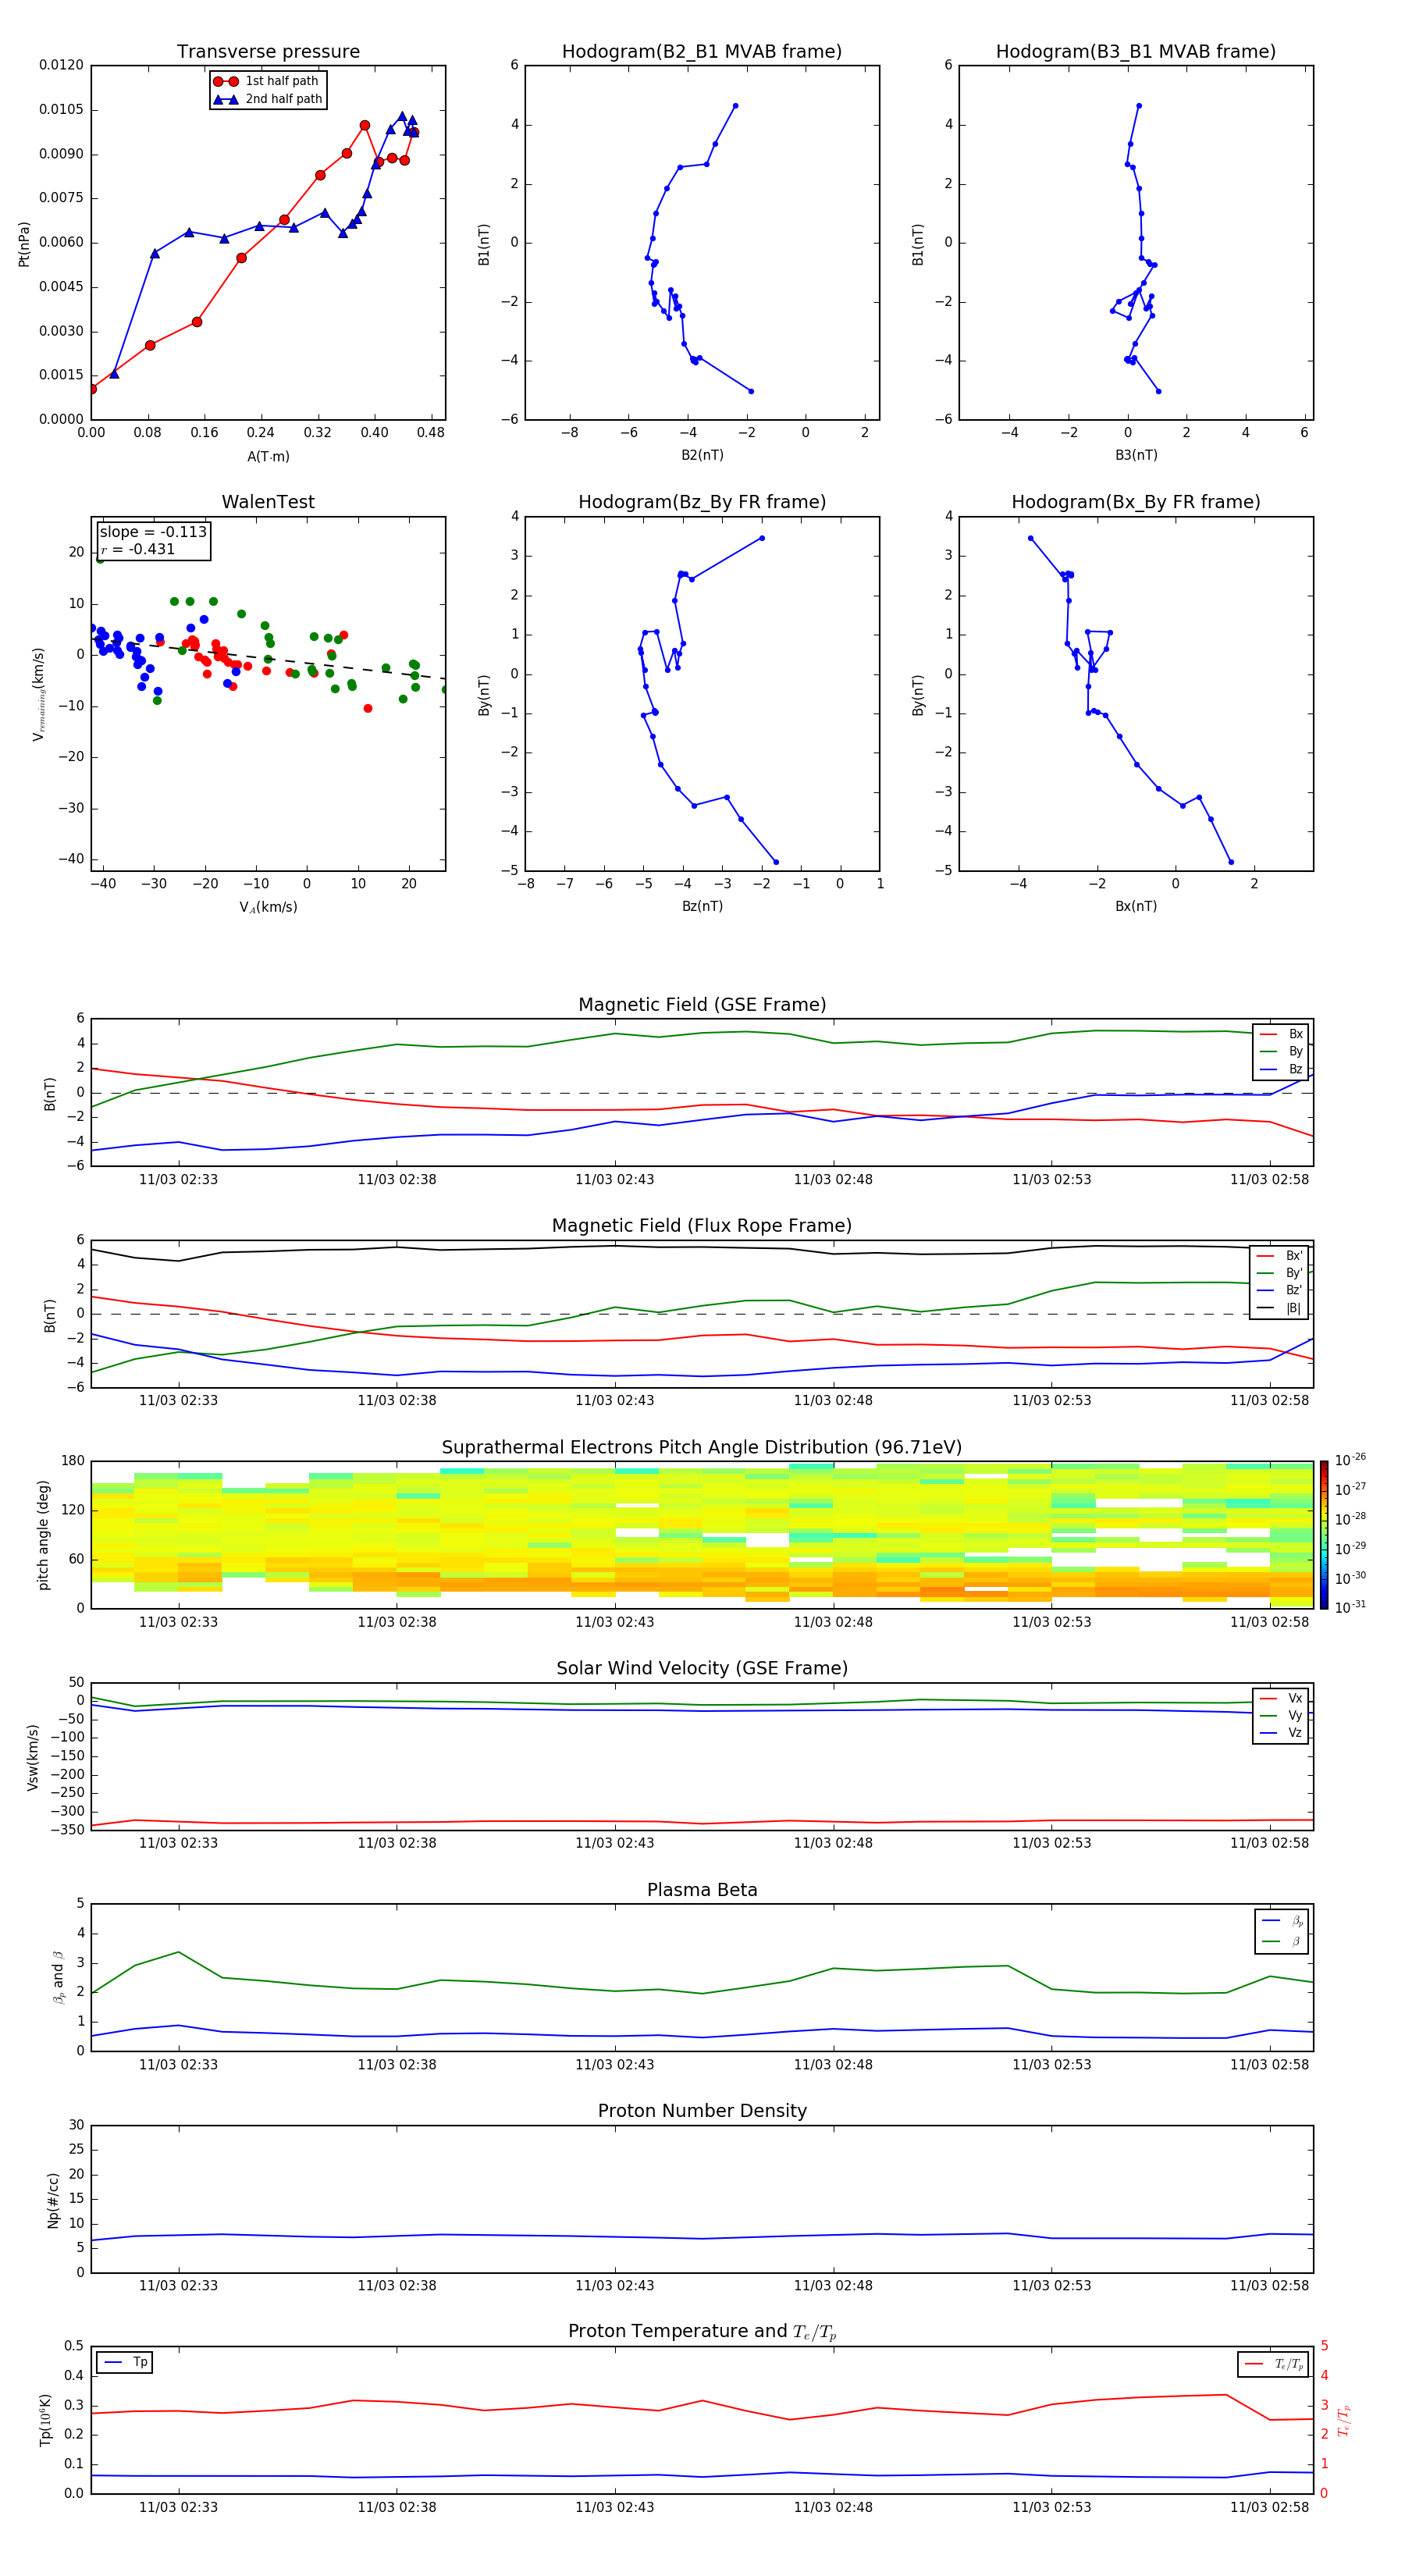Click the 10^-31 label on the colorbar
The height and width of the screenshot is (2576, 1405).
coord(1350,1607)
